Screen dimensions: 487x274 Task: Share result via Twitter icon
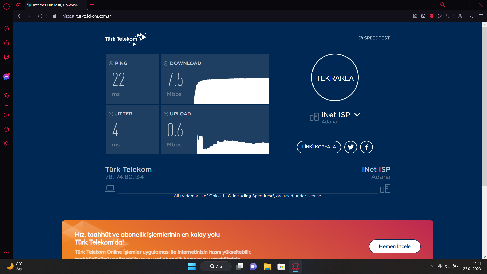(x=351, y=147)
